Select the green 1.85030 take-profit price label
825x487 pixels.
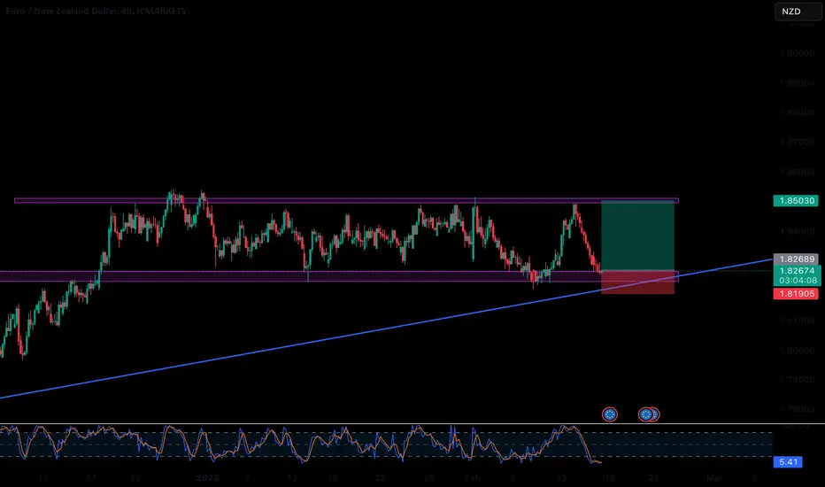coord(796,201)
